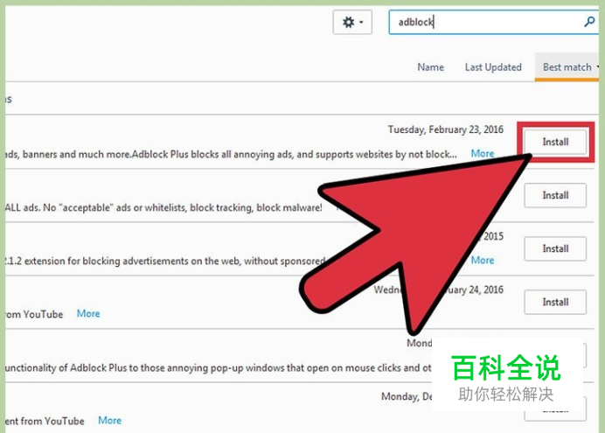The height and width of the screenshot is (433, 605).
Task: Install the 2.1.2 ad-blocking extension
Action: coord(555,248)
